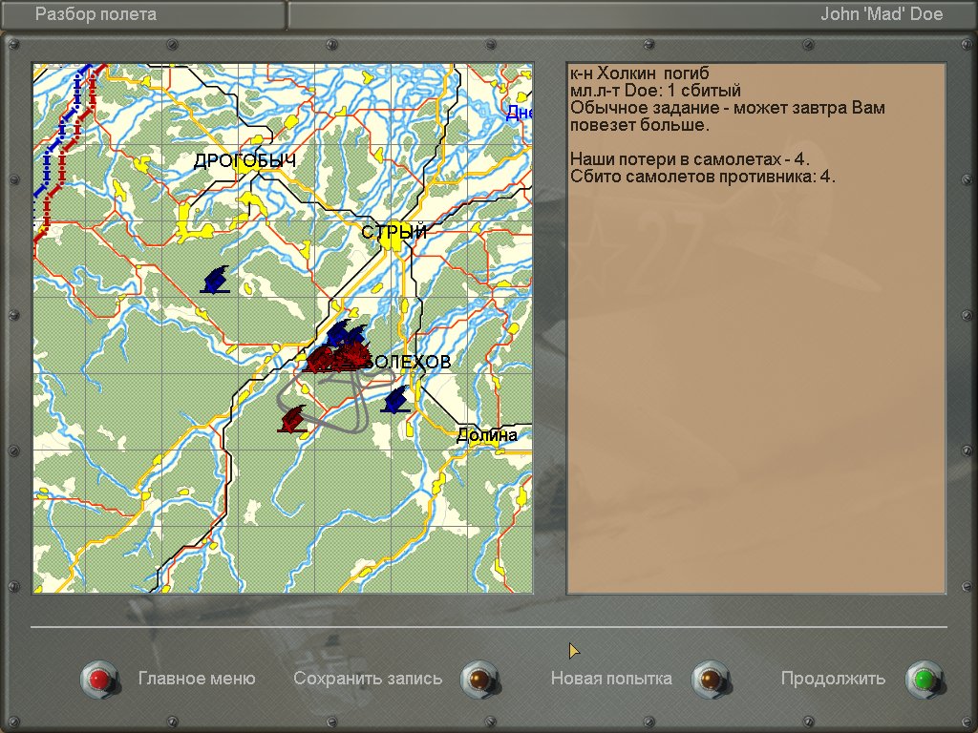Select the red aircraft cluster at Болехов
The width and height of the screenshot is (978, 733).
click(336, 358)
